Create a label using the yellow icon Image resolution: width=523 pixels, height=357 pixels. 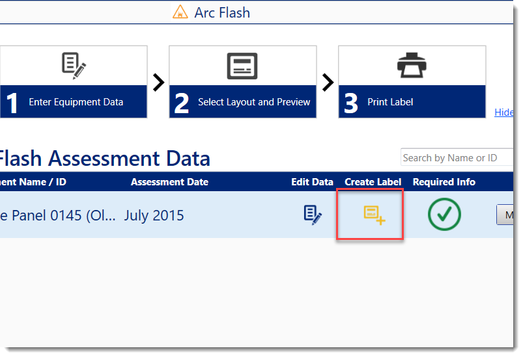(374, 215)
